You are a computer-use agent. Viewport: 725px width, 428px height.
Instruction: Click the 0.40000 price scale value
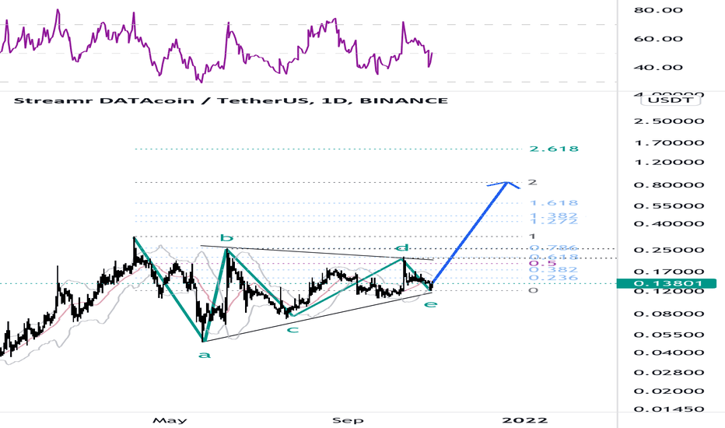coord(669,224)
